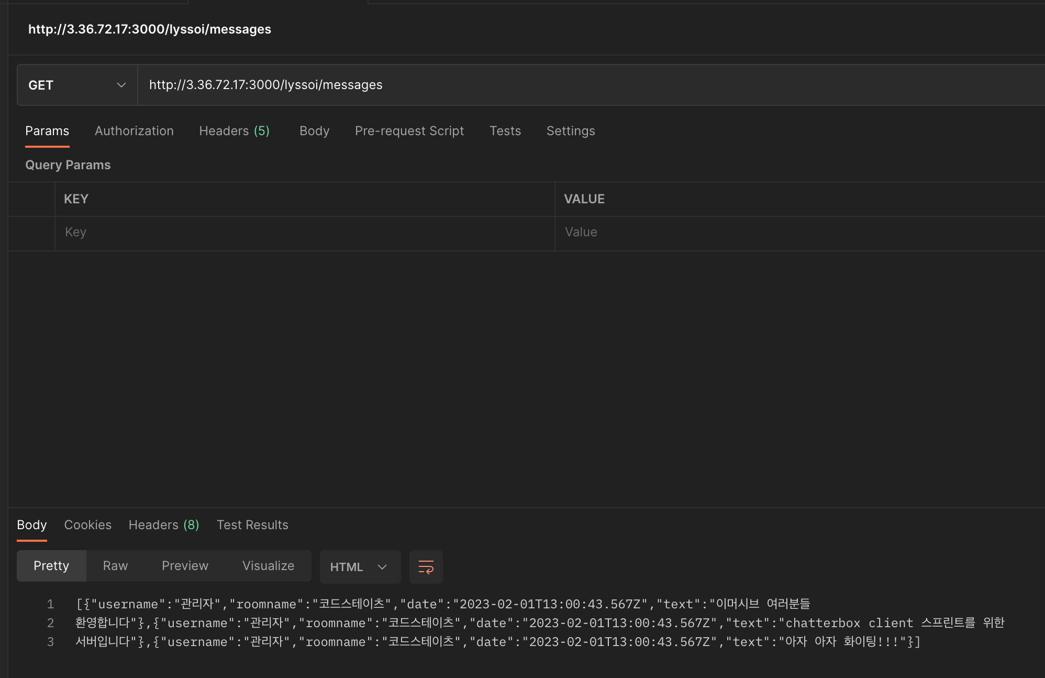
Task: Expand the HTML format dropdown
Action: [x=359, y=567]
